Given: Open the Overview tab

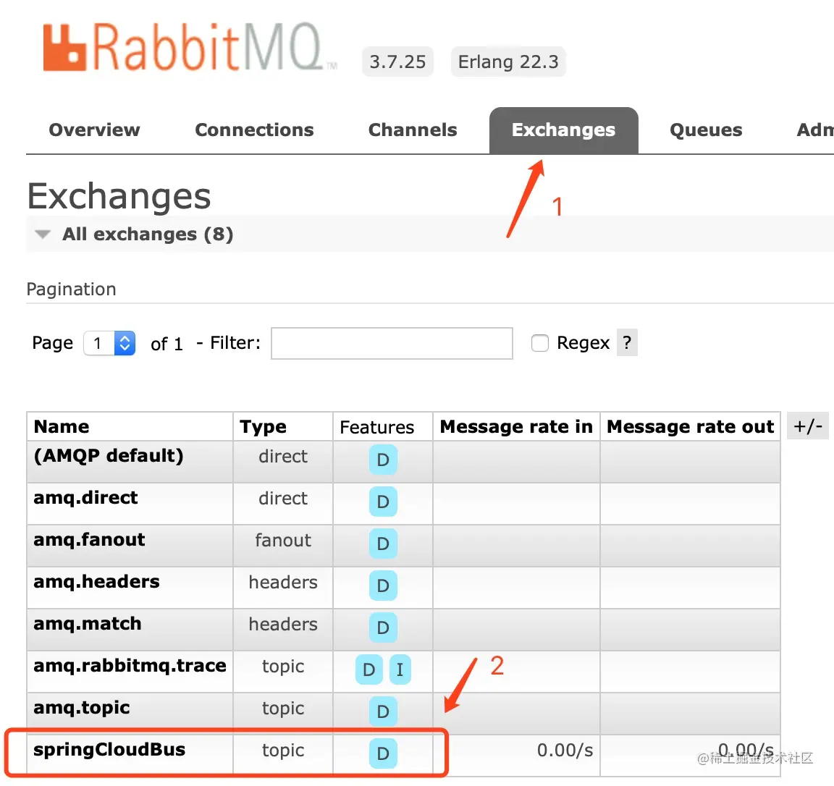Looking at the screenshot, I should pyautogui.click(x=95, y=130).
